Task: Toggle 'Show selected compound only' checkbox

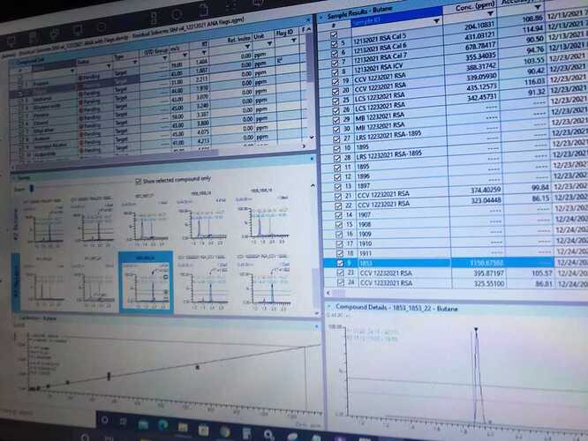Action: tap(139, 181)
